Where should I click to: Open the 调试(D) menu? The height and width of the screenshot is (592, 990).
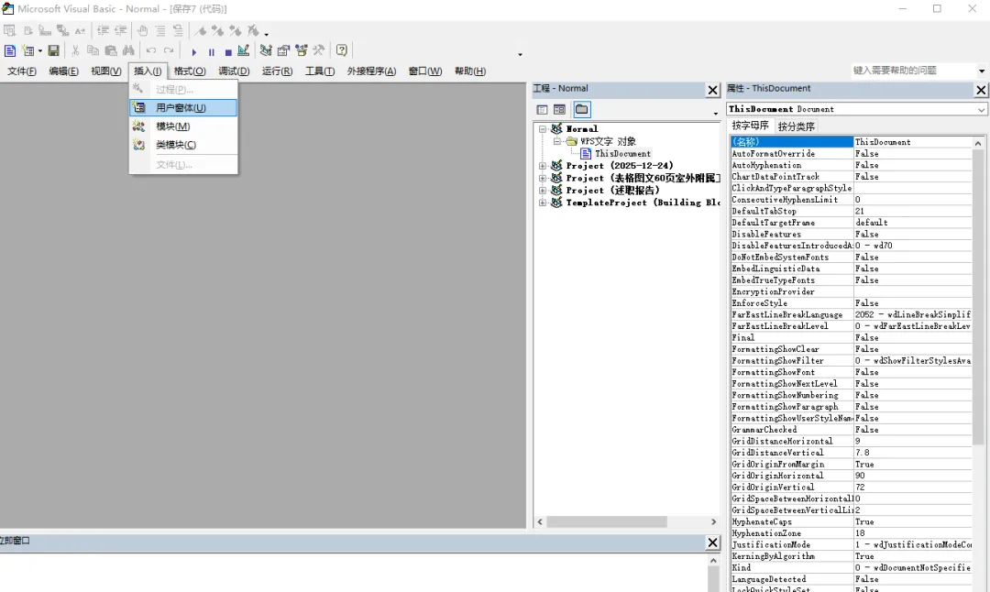coord(234,71)
